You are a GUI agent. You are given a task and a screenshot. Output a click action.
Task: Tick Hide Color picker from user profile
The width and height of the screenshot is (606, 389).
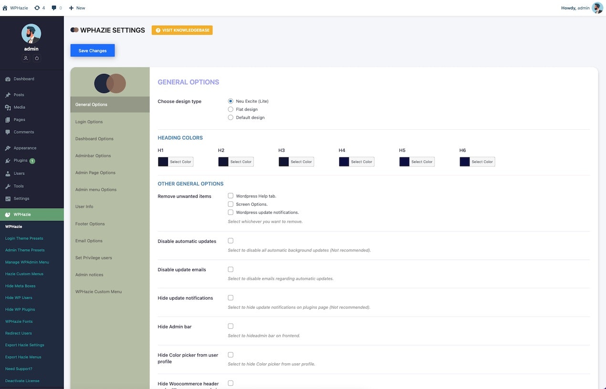click(x=230, y=355)
